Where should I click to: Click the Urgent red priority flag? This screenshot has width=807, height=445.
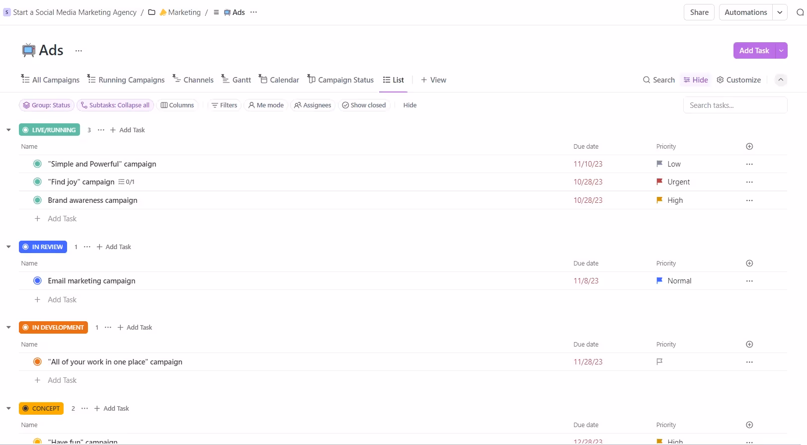click(659, 182)
